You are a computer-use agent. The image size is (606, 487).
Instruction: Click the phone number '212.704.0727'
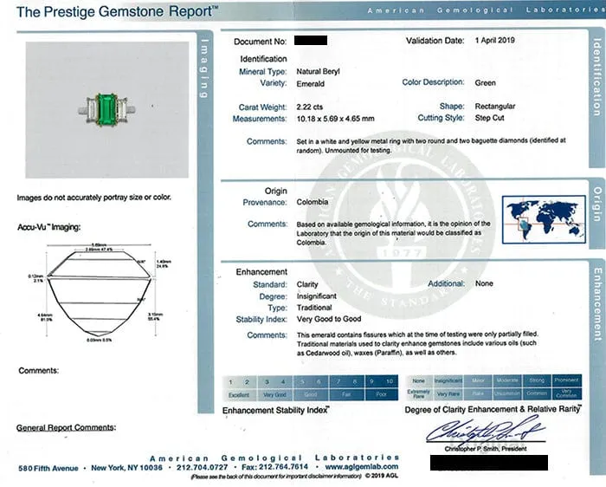[x=202, y=467]
